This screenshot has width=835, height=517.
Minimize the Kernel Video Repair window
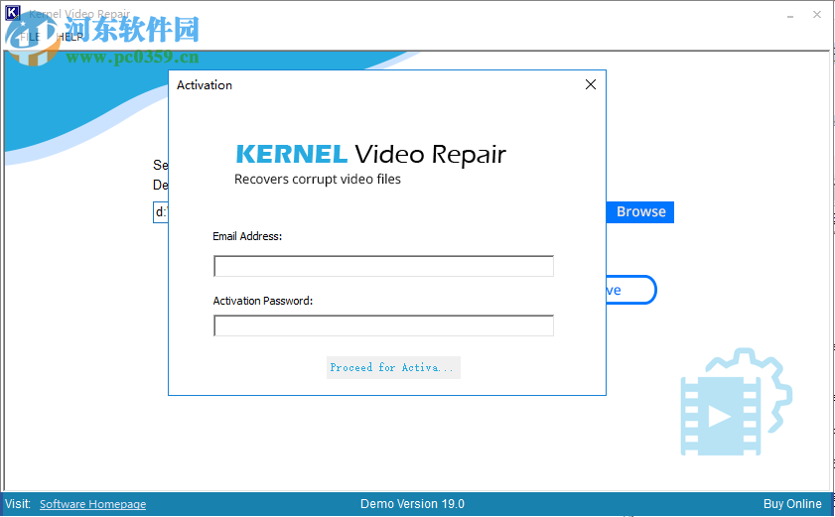click(790, 15)
